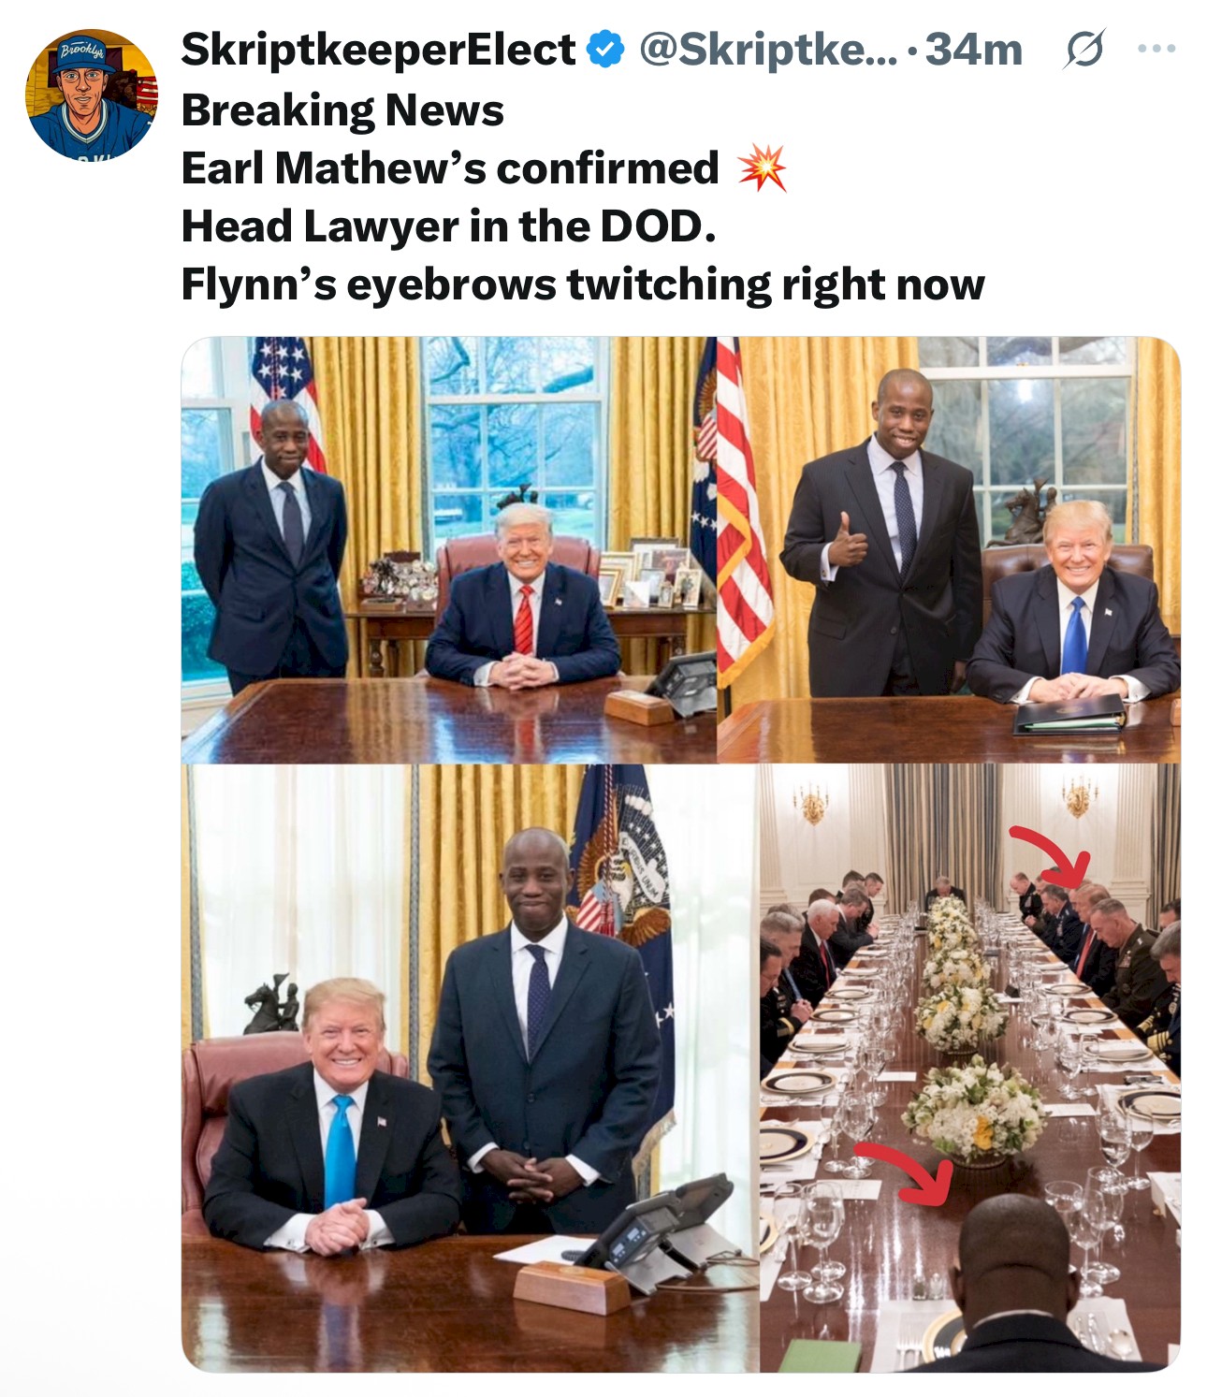Open the three-dot more options menu
The height and width of the screenshot is (1397, 1207).
(1157, 49)
